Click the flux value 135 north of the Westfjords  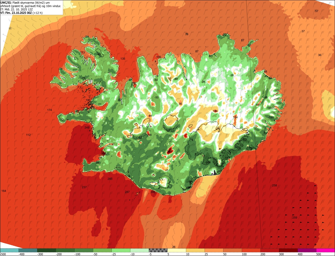tap(123, 59)
